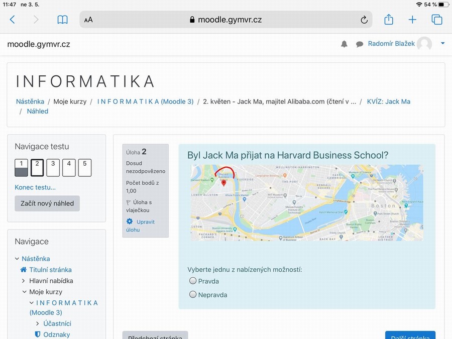The height and width of the screenshot is (339, 452).
Task: Open INFORMATIKA (Moodle 3) breadcrumb link
Action: [145, 101]
